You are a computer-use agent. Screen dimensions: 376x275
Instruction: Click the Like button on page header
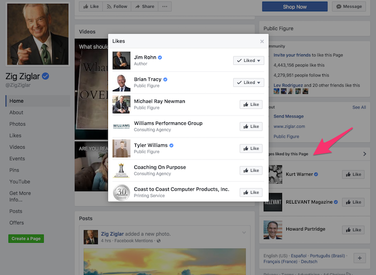[91, 6]
